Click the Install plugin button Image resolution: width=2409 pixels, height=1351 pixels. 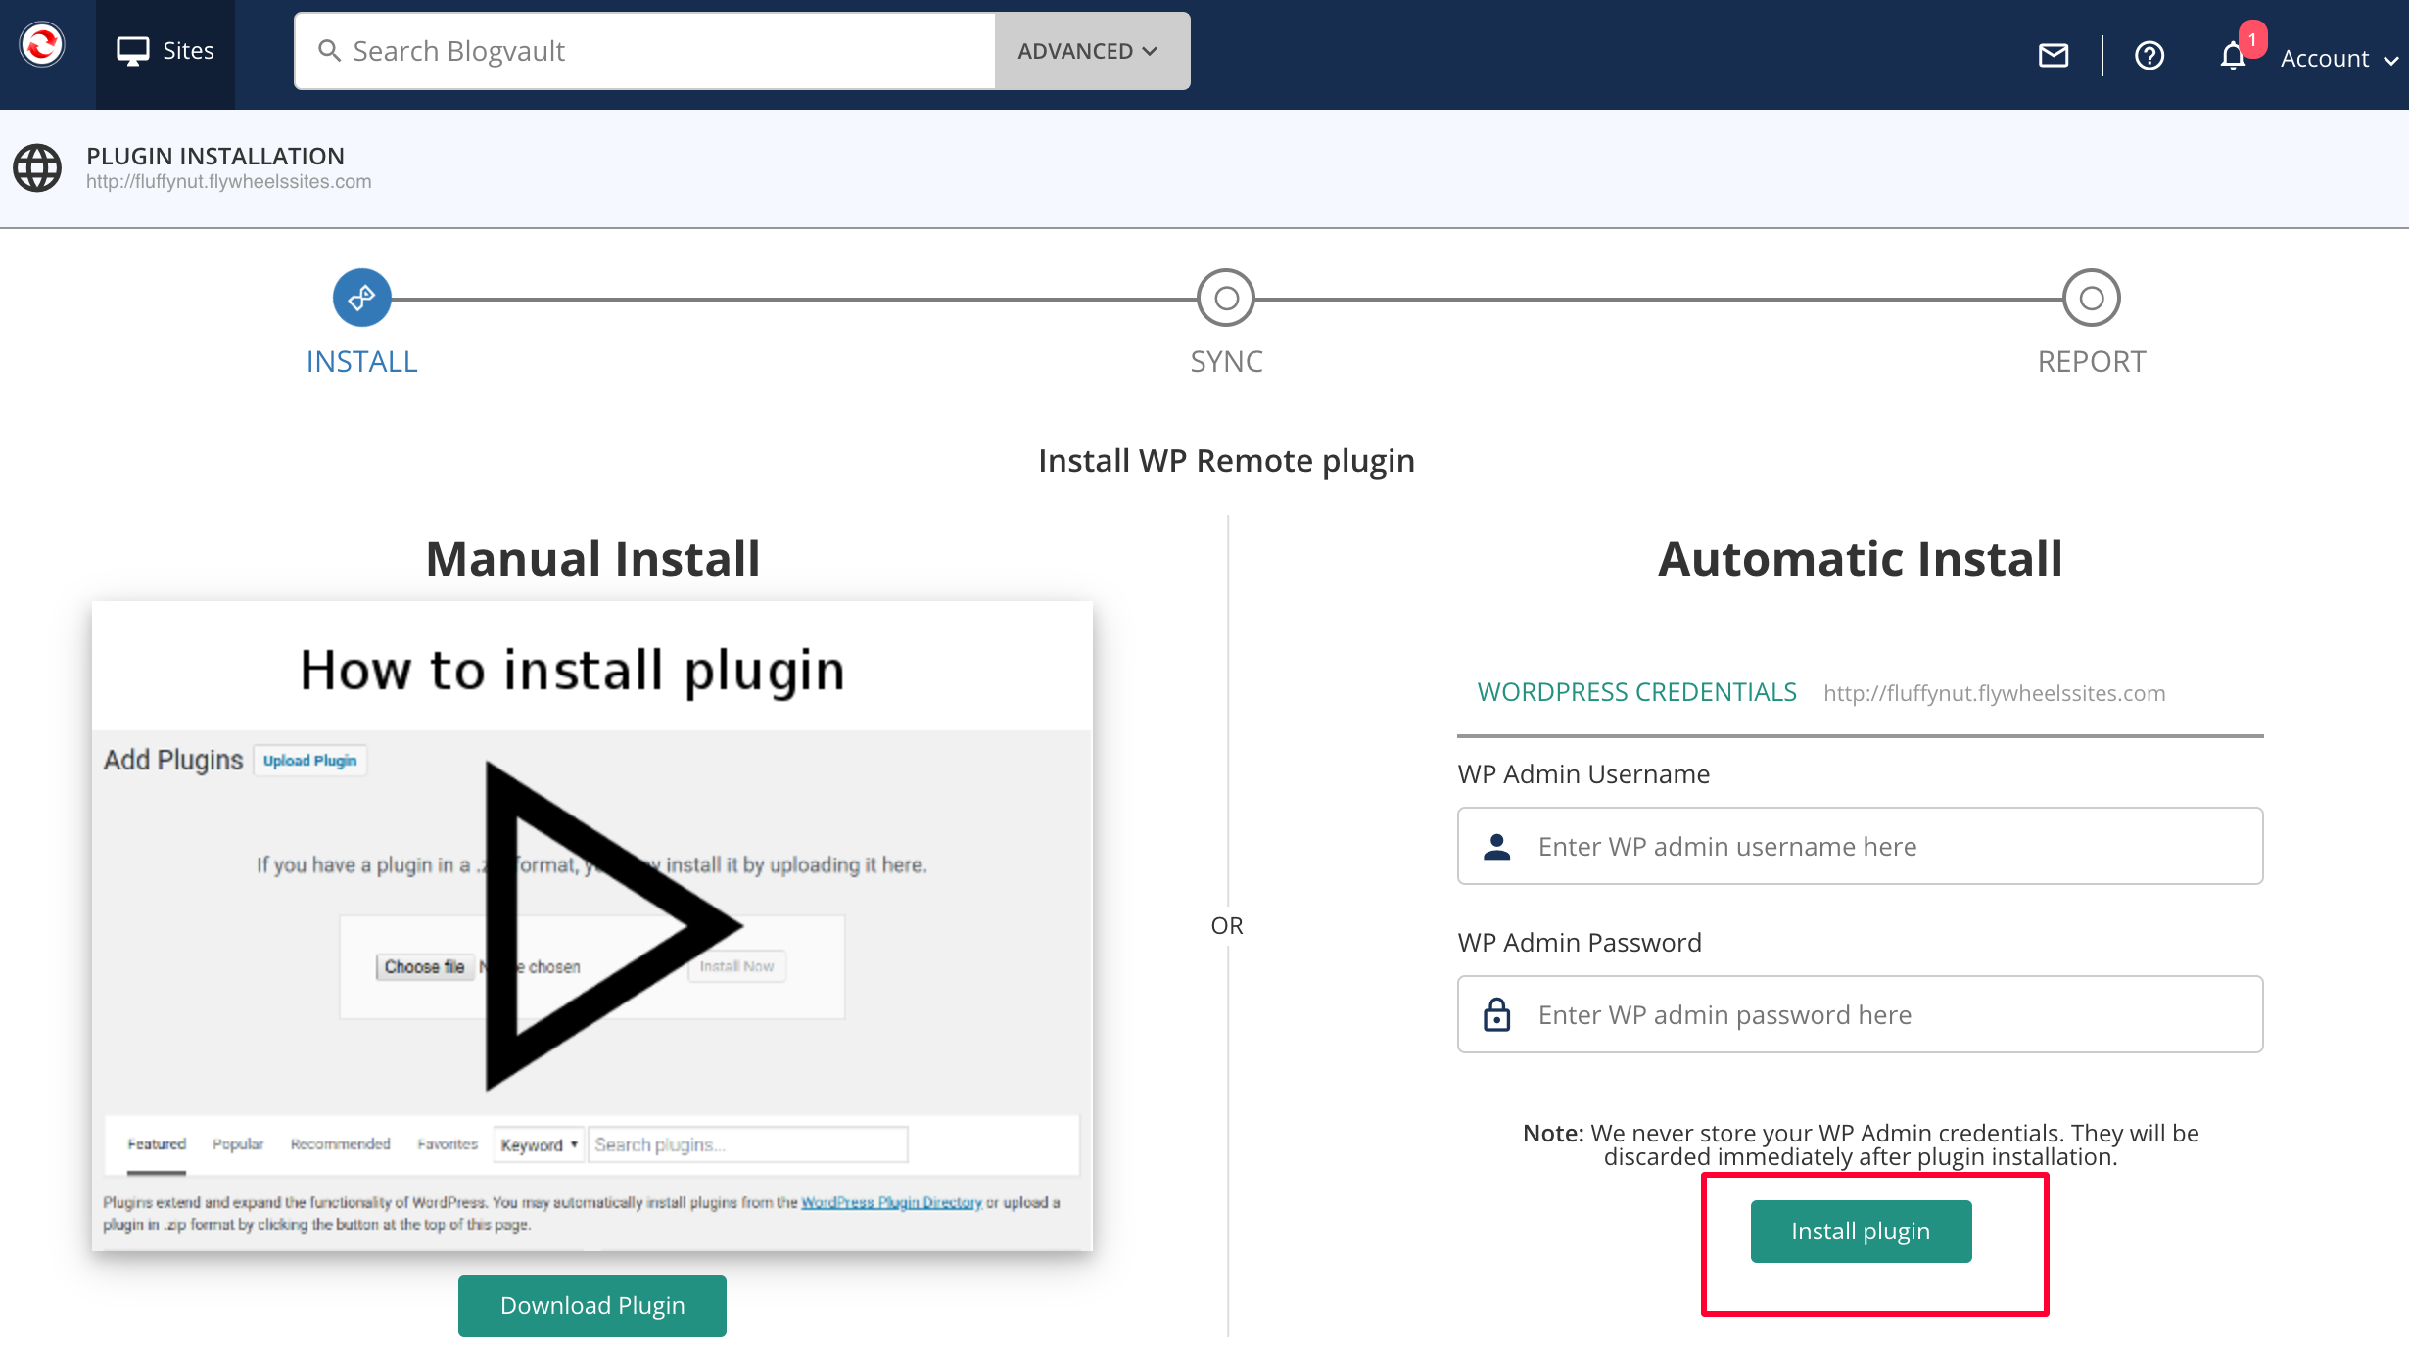1861,1231
